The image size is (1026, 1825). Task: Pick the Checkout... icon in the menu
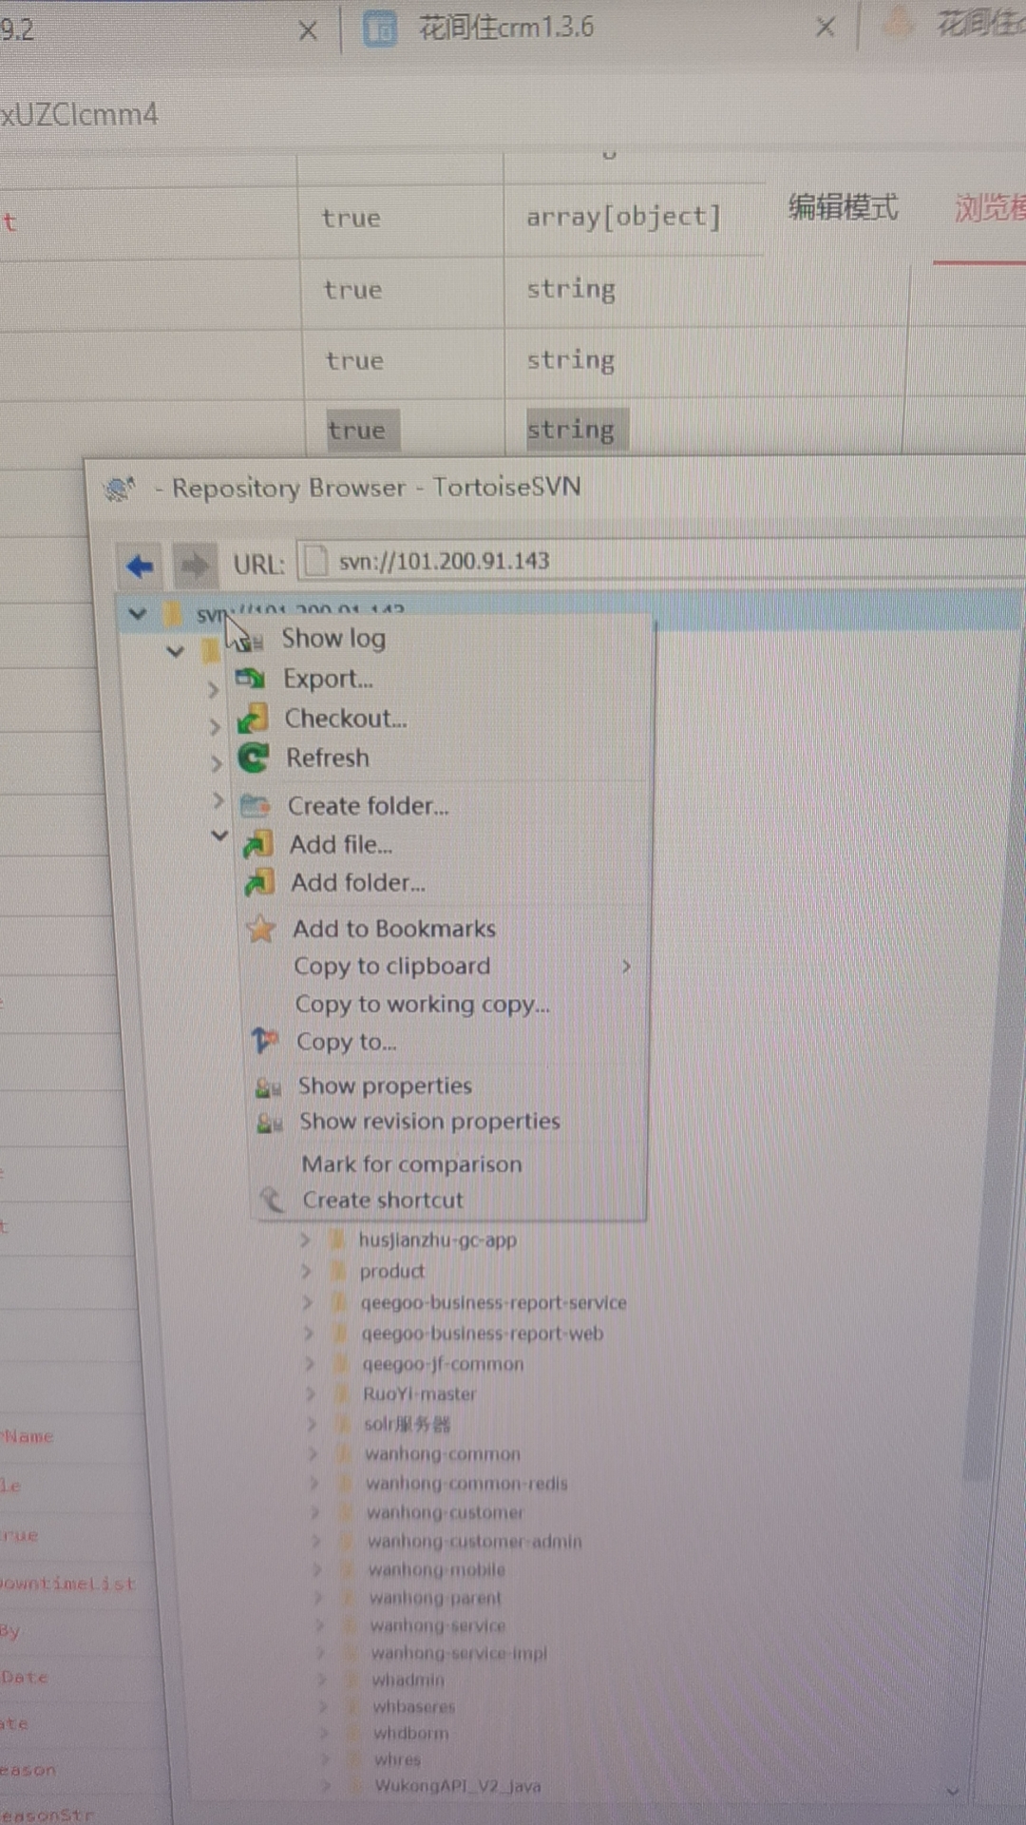click(x=252, y=719)
